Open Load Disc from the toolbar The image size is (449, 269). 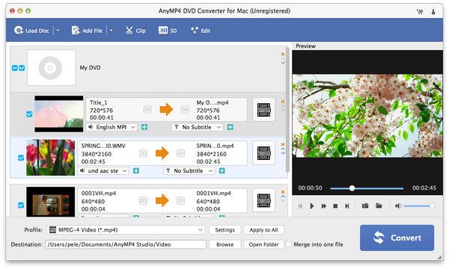tap(31, 31)
